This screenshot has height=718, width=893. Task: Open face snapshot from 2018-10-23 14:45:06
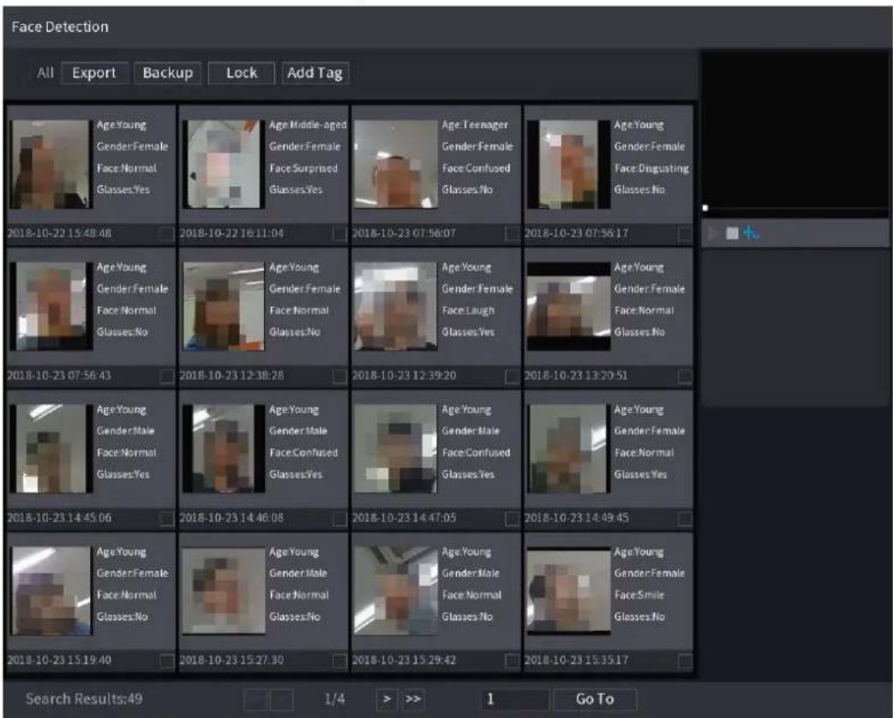coord(50,449)
